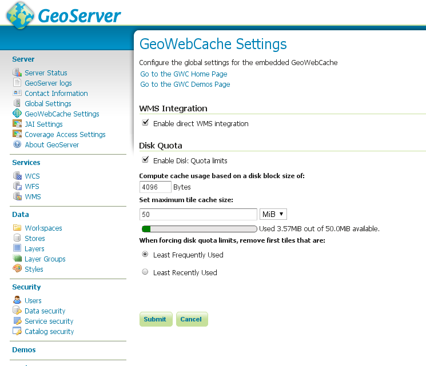Click the WFS service icon
The width and height of the screenshot is (426, 366).
[x=17, y=186]
